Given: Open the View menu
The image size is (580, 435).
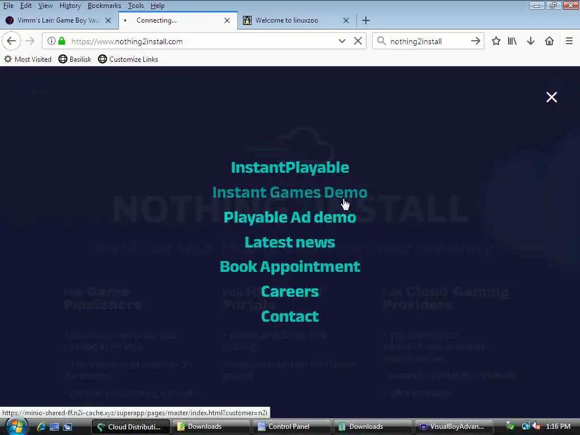Looking at the screenshot, I should [45, 6].
